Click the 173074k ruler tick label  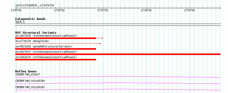[190, 10]
